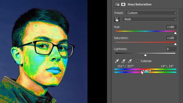Open the Preset dropdown showing Custom
Screen dimensions: 183x103
(x=151, y=13)
